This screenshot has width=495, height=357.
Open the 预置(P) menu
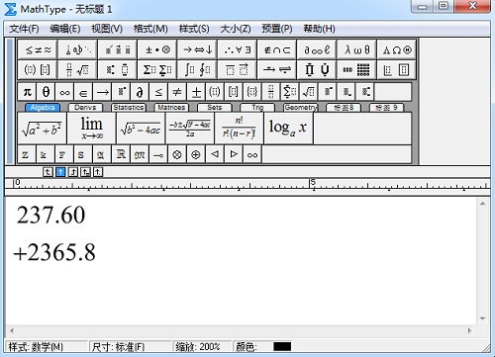pos(277,29)
